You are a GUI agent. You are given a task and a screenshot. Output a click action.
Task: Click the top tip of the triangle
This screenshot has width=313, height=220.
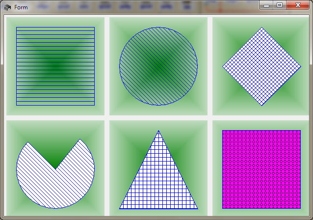click(x=158, y=132)
